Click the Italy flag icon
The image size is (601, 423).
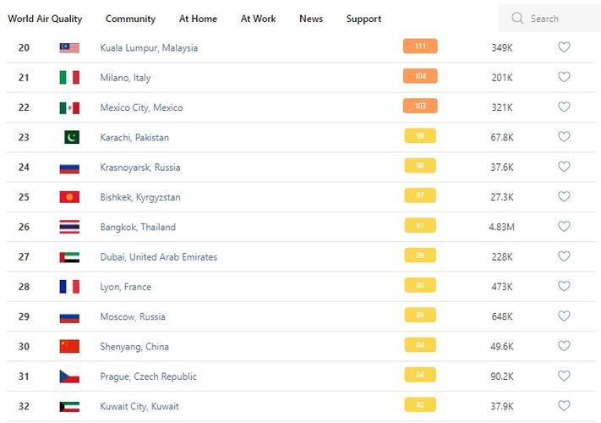(69, 78)
